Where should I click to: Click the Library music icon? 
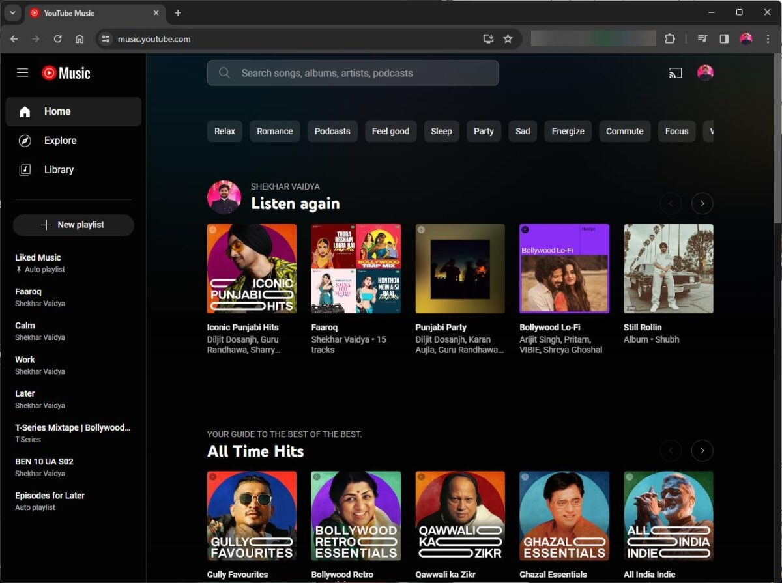(25, 170)
